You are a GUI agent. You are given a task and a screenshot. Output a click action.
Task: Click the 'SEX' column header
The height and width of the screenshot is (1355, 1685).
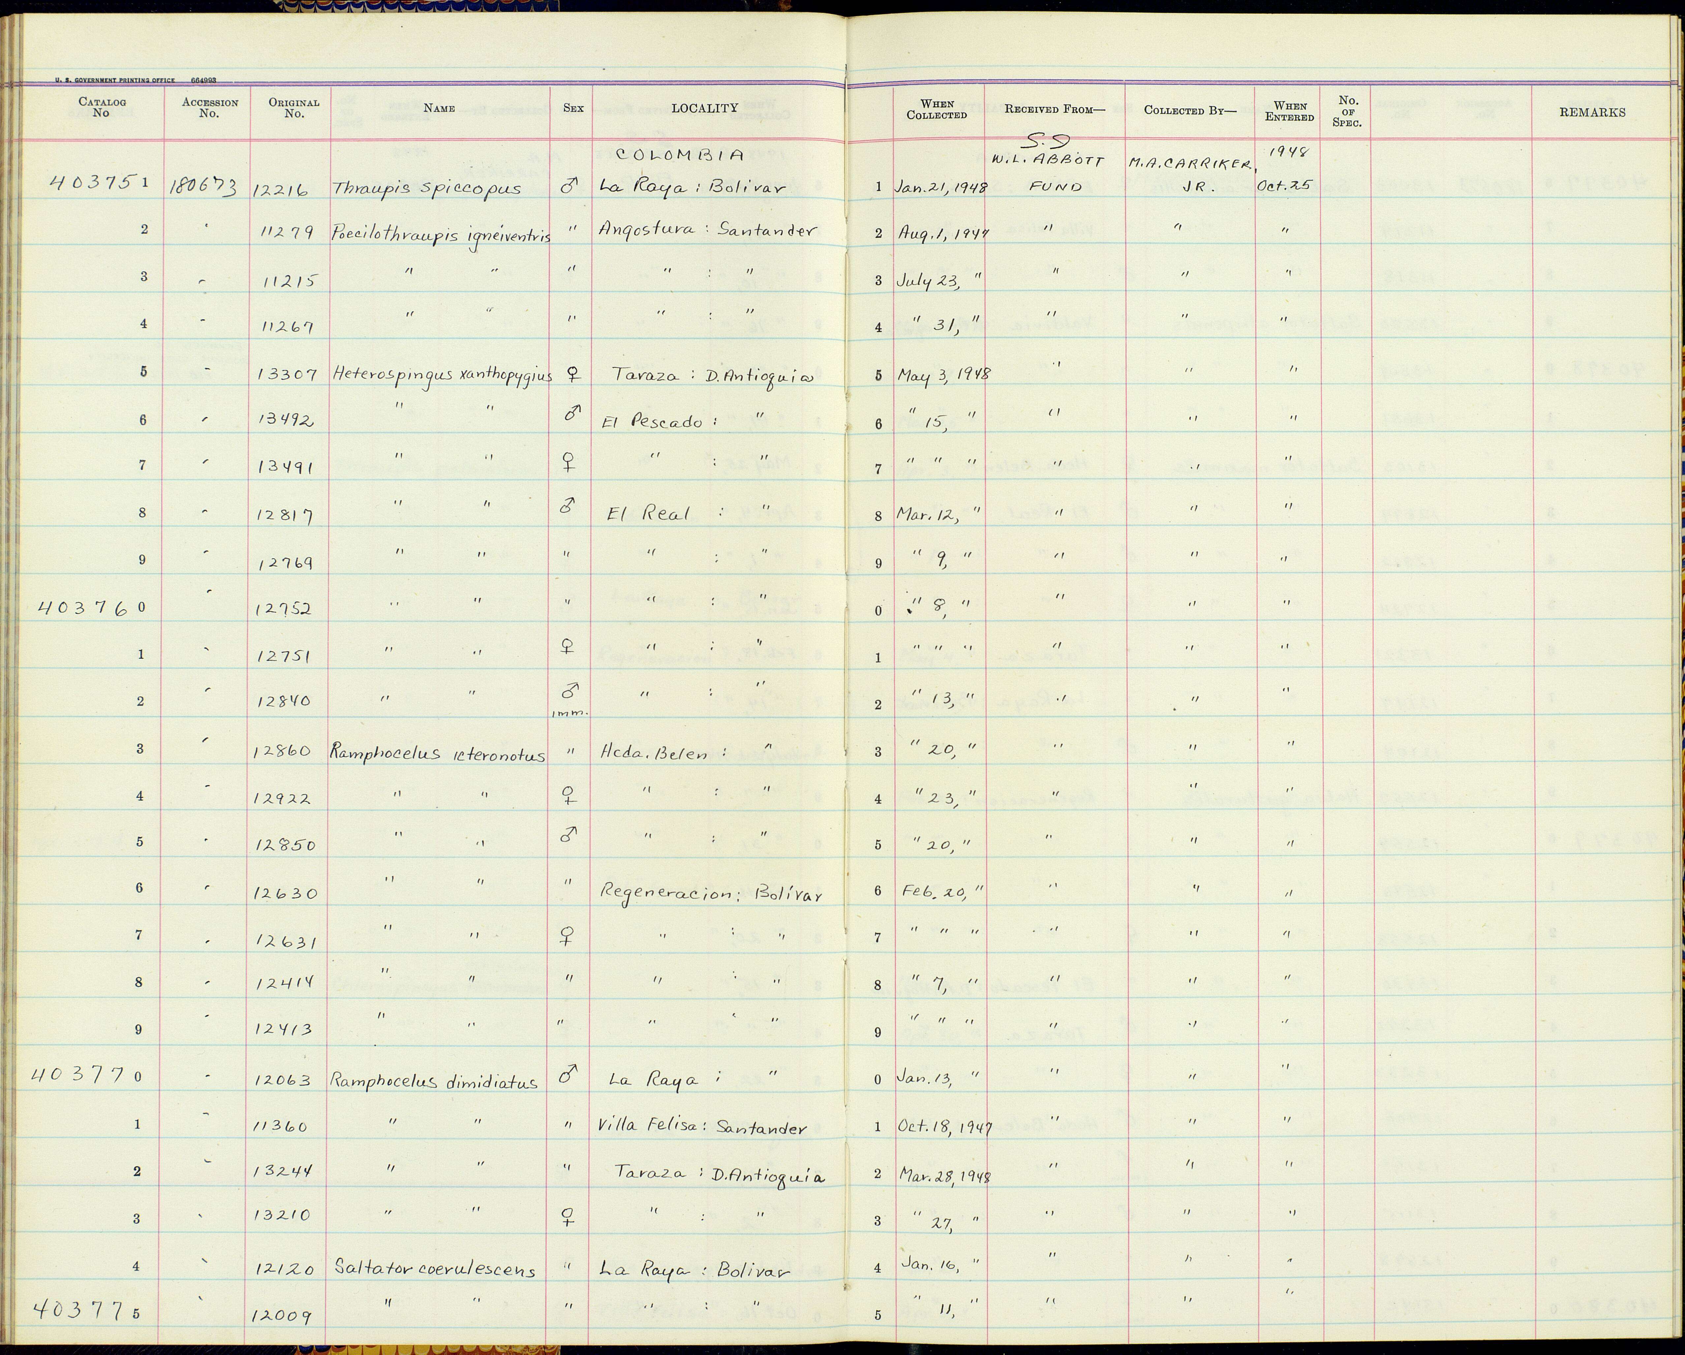(573, 108)
